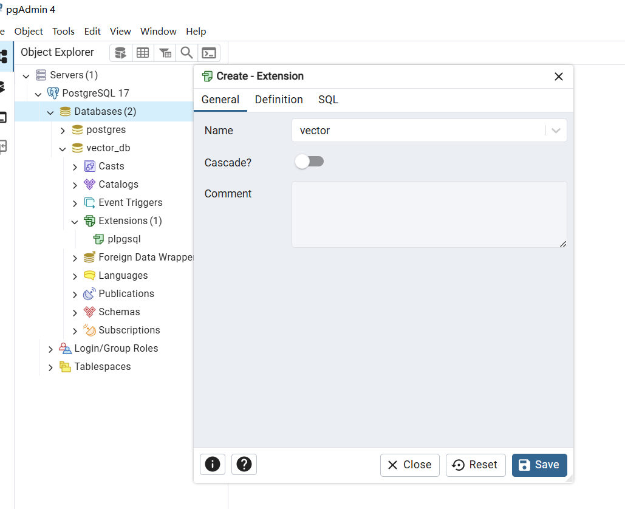
Task: Select the Event Triggers label
Action: tap(131, 202)
